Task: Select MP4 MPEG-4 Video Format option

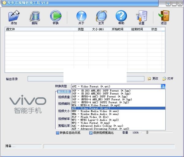Action: 118,105
